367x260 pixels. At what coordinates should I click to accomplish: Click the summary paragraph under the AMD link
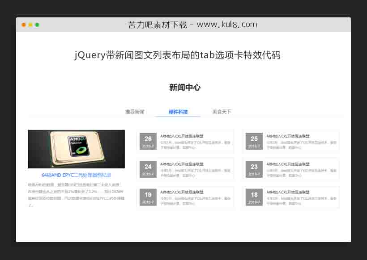click(76, 194)
